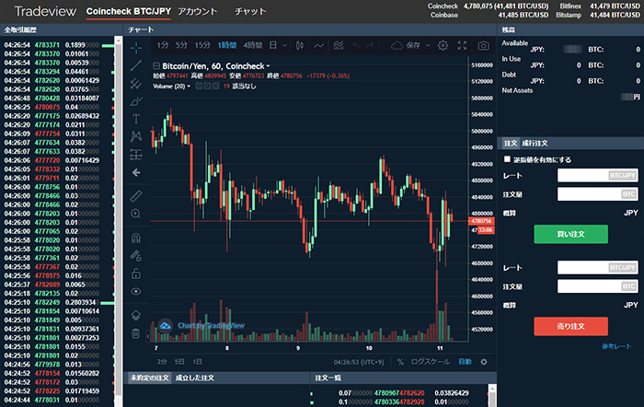Switch to 15分 timeframe

[x=202, y=46]
